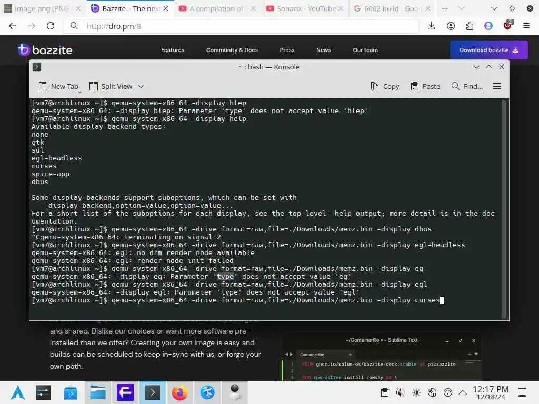539x404 pixels.
Task: Click the Konsole terminal icon in the titlebar
Action: pos(37,67)
